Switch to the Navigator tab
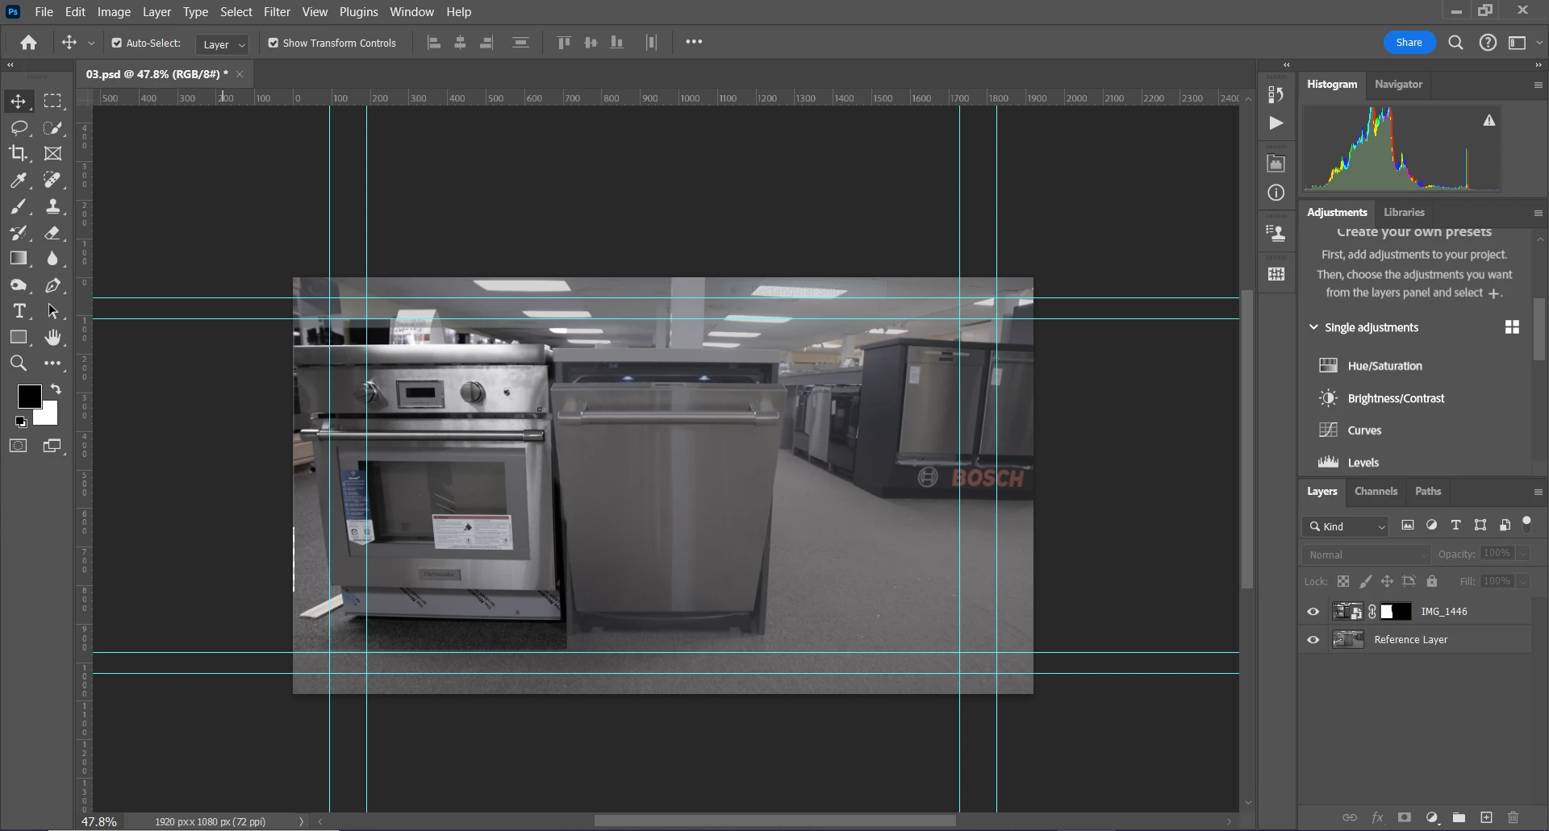The height and width of the screenshot is (831, 1549). [x=1398, y=84]
